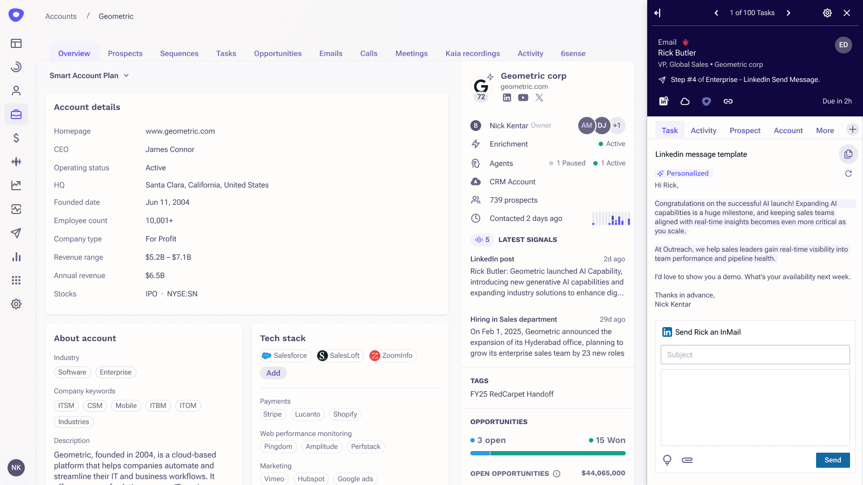Click the InMail Subject input field
Image resolution: width=863 pixels, height=485 pixels.
point(755,355)
